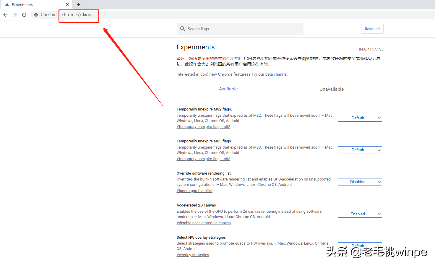Select the Experiments browser tab
The image size is (435, 265).
click(x=37, y=4)
